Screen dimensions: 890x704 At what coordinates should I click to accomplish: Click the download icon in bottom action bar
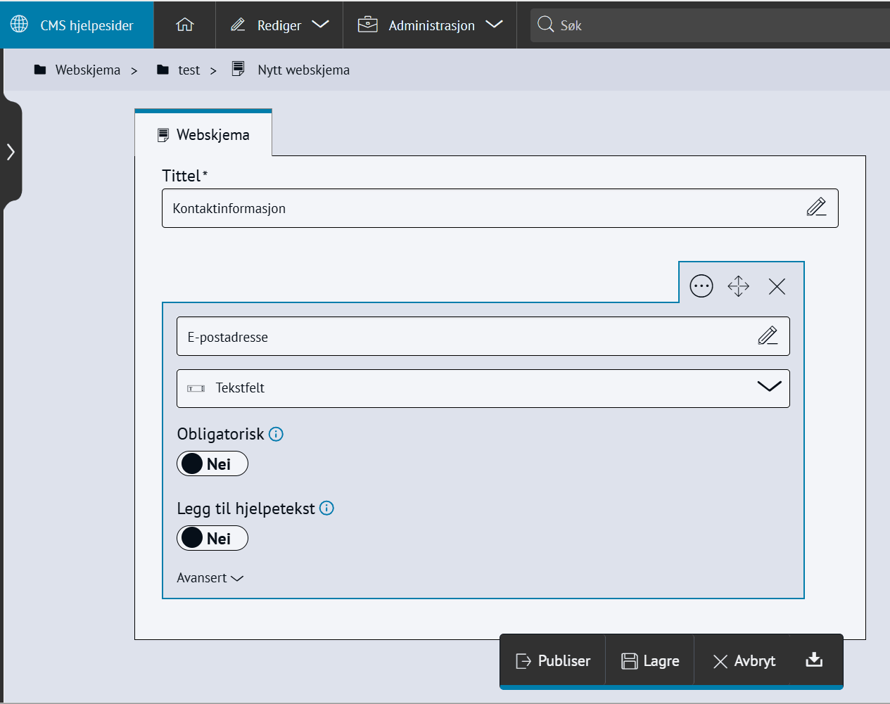(814, 660)
